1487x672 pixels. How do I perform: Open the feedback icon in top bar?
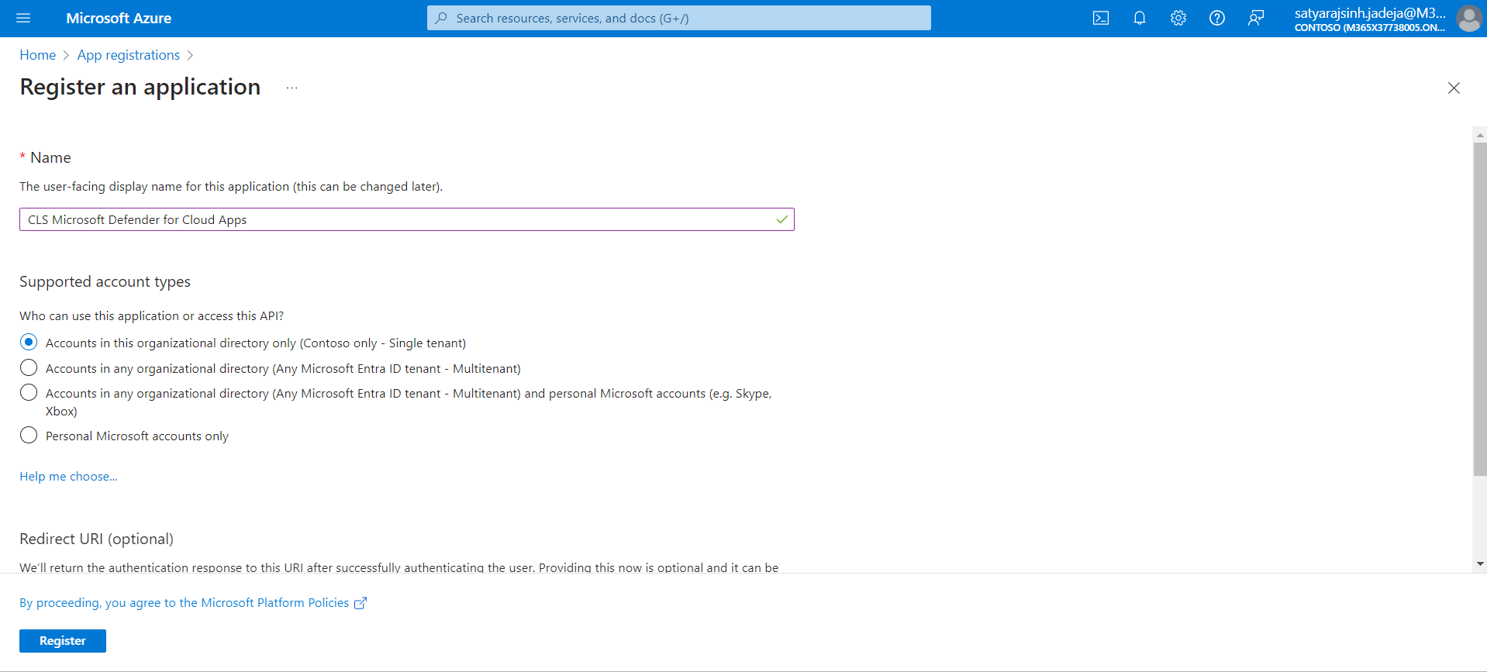coord(1256,18)
